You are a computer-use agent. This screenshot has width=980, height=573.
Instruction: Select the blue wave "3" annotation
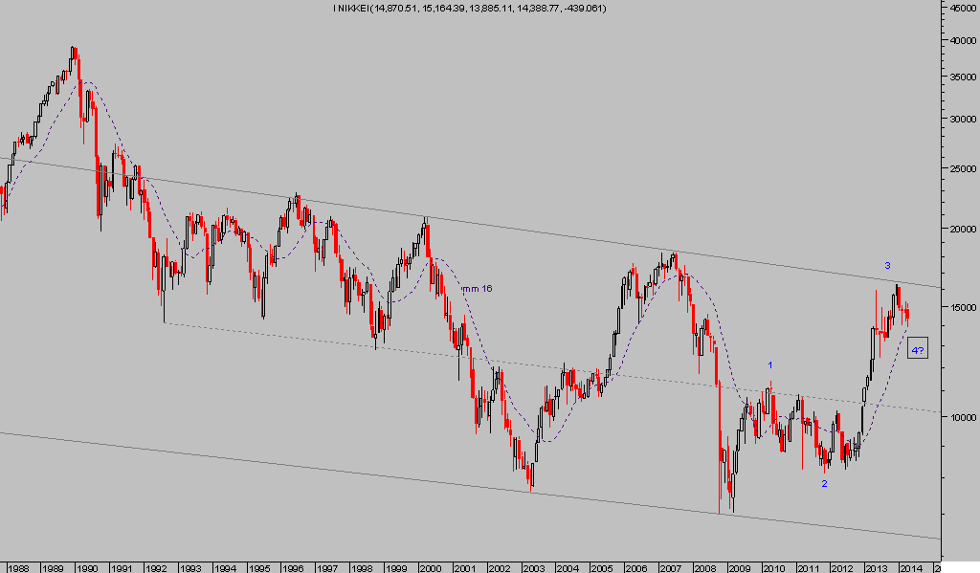point(887,265)
